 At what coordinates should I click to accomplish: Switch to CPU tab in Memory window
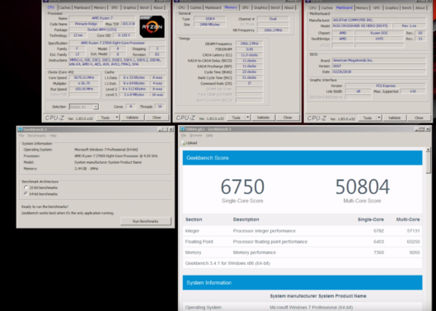pyautogui.click(x=181, y=7)
